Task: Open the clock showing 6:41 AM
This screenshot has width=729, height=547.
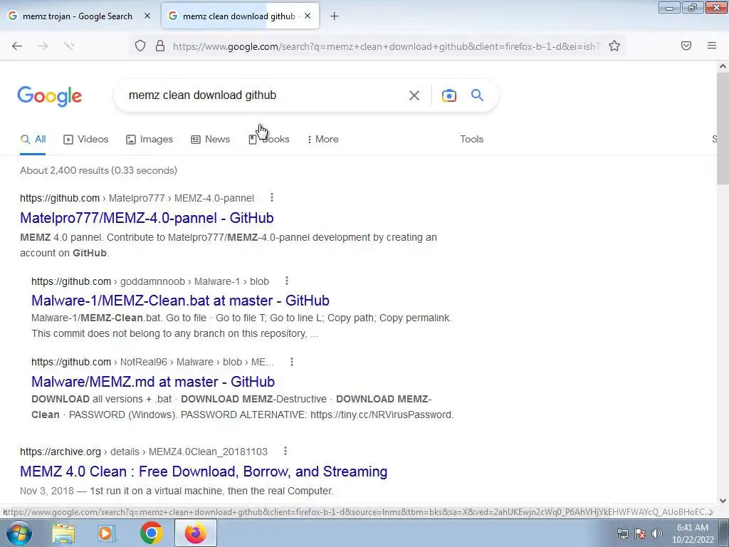Action: (x=693, y=533)
